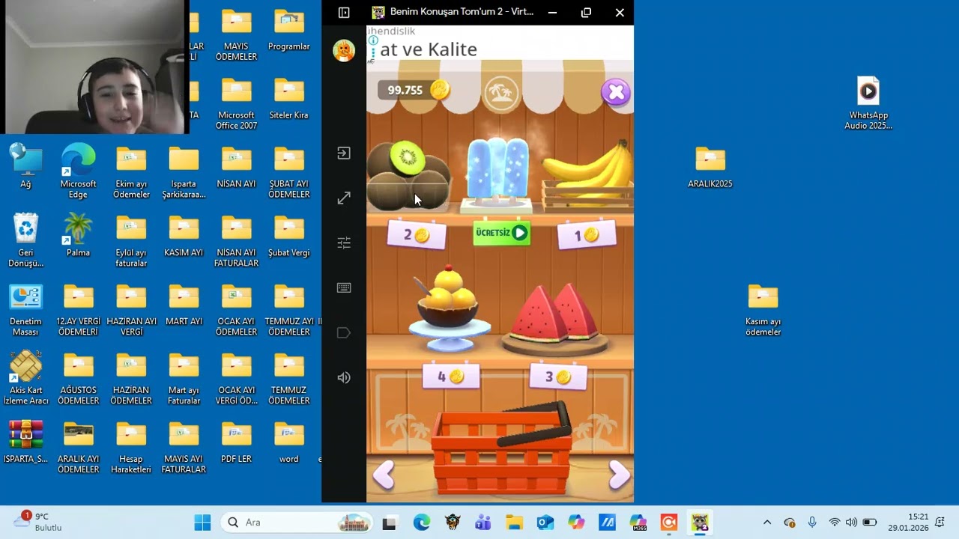
Task: Open the Windows Start menu
Action: click(202, 523)
